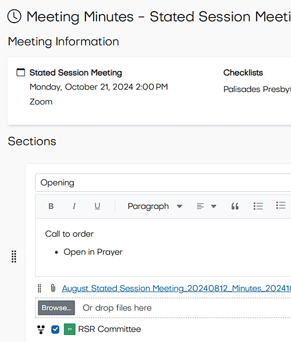Click the align left icon
Screen dimensions: 291x342
pyautogui.click(x=200, y=206)
